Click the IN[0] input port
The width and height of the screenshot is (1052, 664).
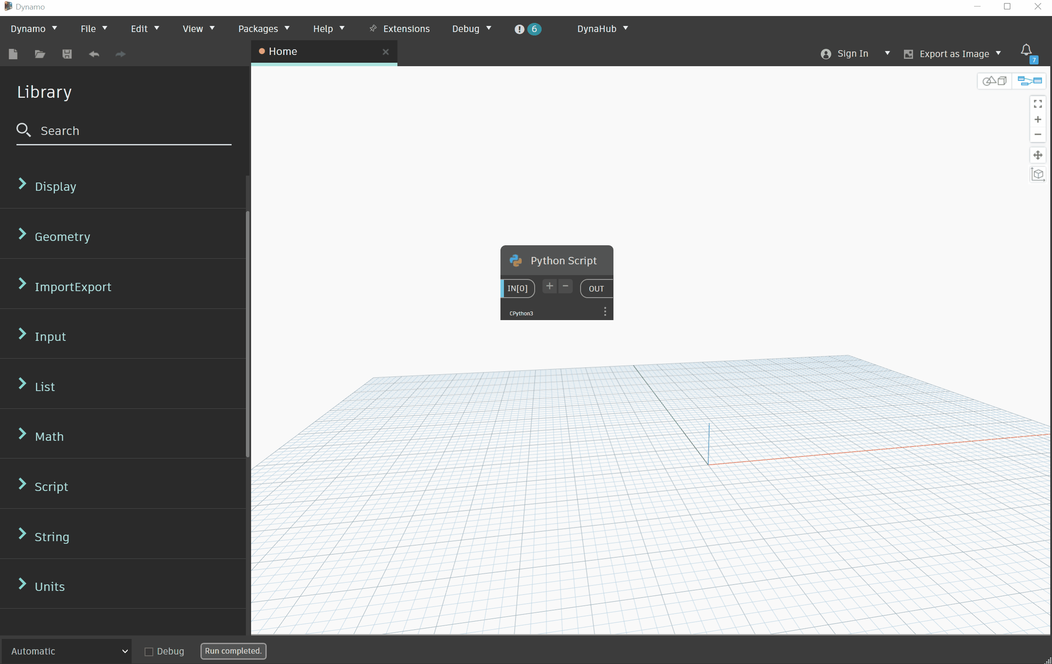coord(518,289)
